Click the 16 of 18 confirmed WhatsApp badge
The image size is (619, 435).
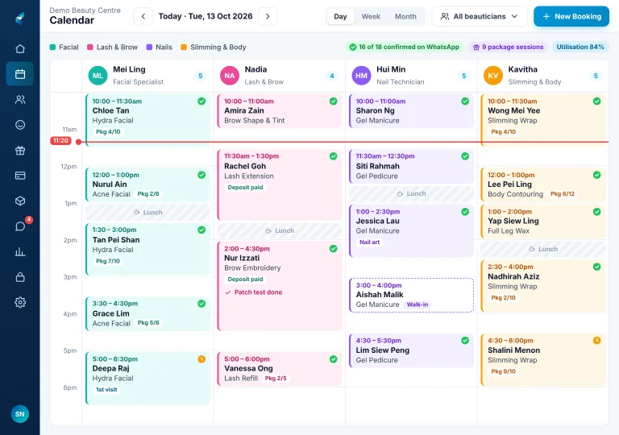[x=405, y=47]
